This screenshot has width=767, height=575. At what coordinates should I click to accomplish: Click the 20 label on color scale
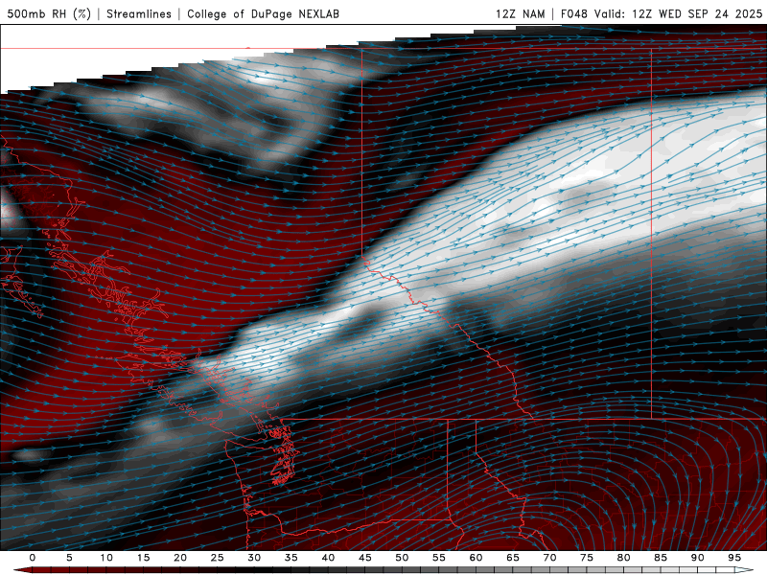[180, 558]
